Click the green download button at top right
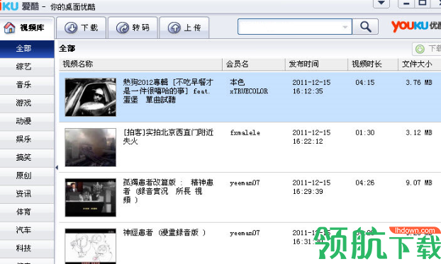Viewport: 441px width, 264px height. click(427, 49)
